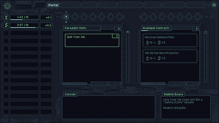The width and height of the screenshot is (219, 123).
Task: Click the Console label
Action: 70,94
